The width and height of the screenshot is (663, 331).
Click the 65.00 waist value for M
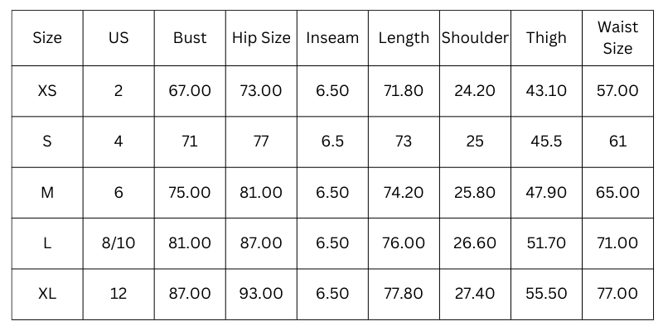617,193
